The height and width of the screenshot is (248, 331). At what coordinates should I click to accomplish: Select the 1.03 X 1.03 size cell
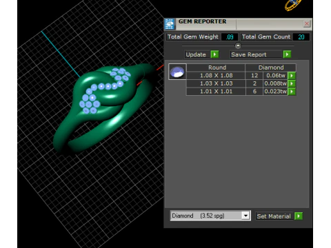click(216, 83)
